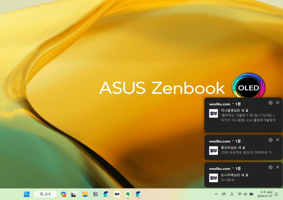Open settings gear on 도니이래 notification
Screen dimensions: 283x200
click(270, 167)
